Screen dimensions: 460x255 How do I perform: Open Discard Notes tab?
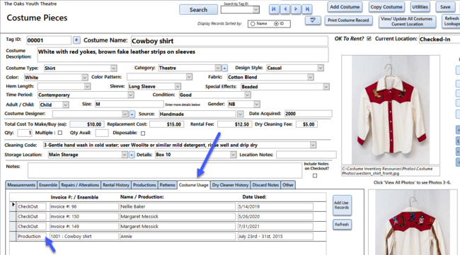(x=265, y=185)
